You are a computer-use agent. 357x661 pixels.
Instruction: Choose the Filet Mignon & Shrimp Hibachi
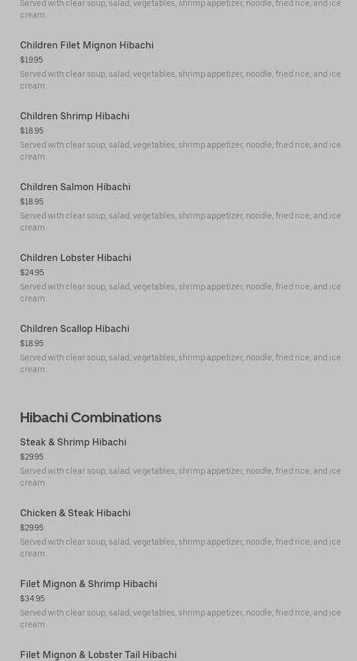(89, 584)
